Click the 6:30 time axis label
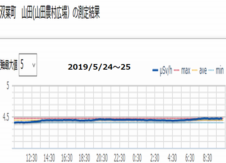This screenshot has height=163, width=226. [x=190, y=158]
